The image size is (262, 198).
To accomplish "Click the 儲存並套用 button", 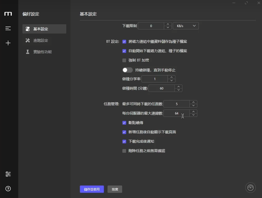I will tap(92, 189).
